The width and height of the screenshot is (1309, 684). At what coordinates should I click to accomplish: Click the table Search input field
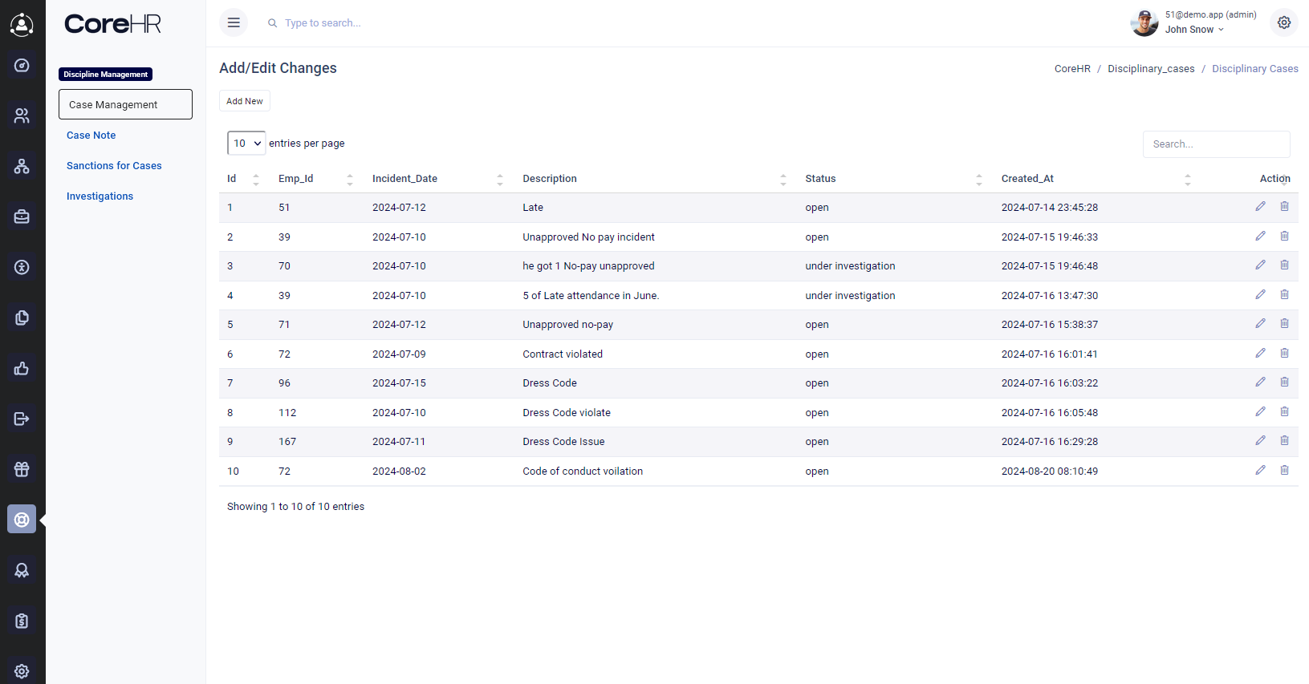(1216, 144)
